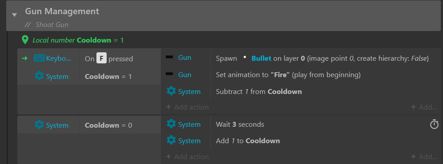Click System gear icon on Add action
The image size is (443, 164).
coord(171,140)
